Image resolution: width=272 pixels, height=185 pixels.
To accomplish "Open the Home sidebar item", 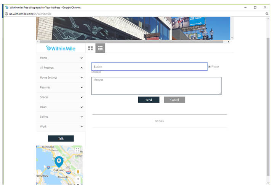I will (61, 58).
